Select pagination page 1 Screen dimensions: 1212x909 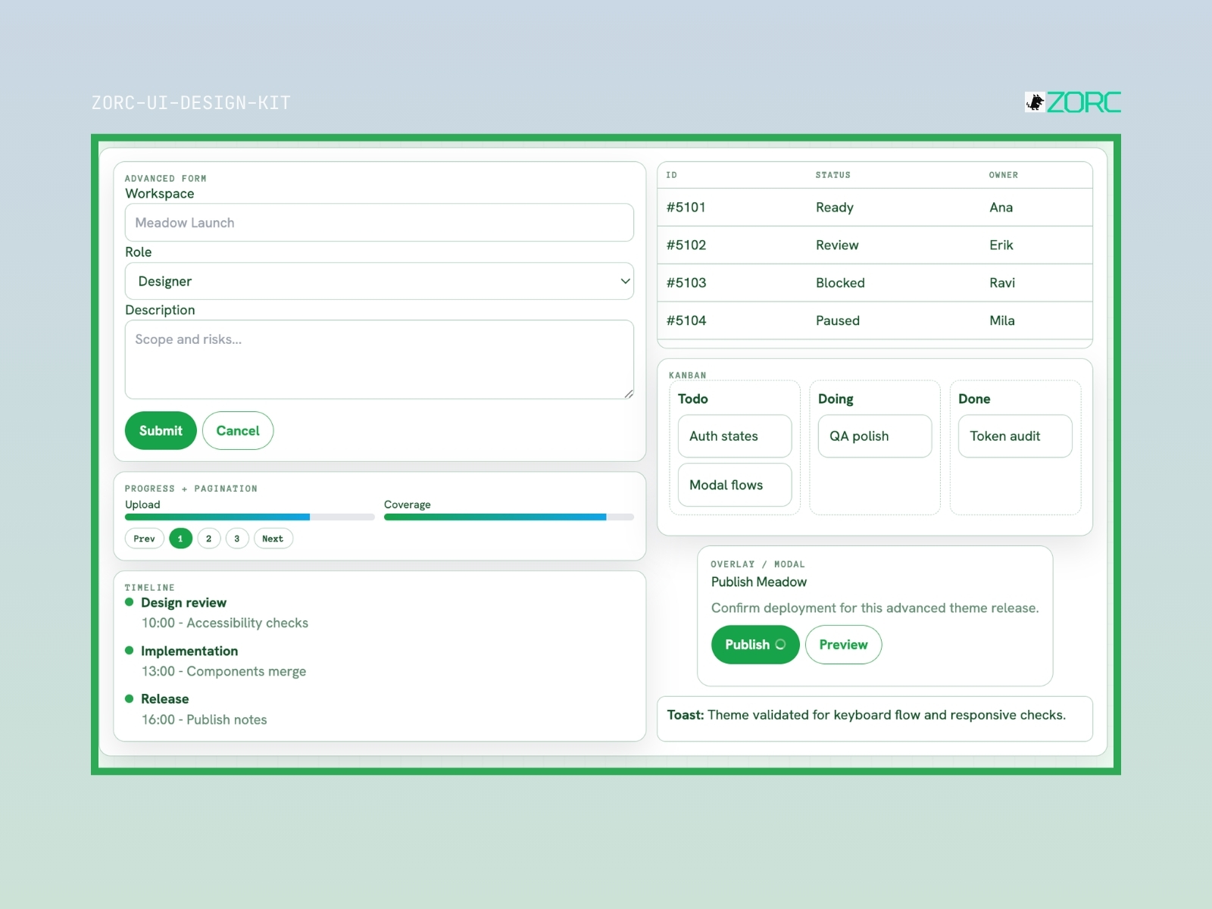180,539
